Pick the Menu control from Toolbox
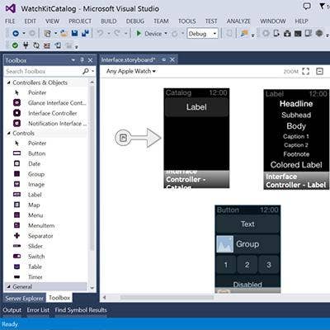Image resolution: width=330 pixels, height=330 pixels. pyautogui.click(x=35, y=215)
